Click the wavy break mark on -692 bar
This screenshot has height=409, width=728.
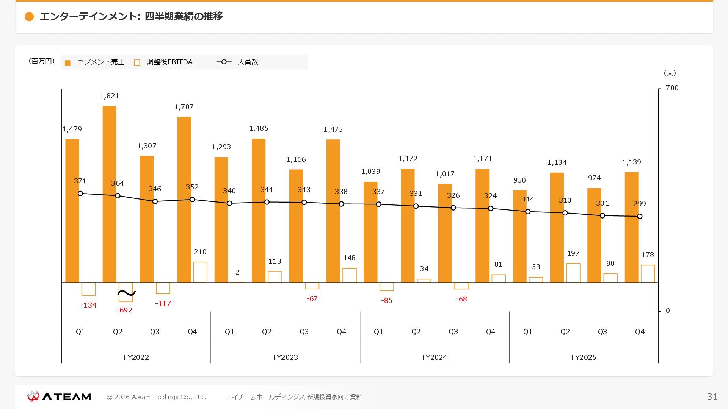tap(126, 293)
